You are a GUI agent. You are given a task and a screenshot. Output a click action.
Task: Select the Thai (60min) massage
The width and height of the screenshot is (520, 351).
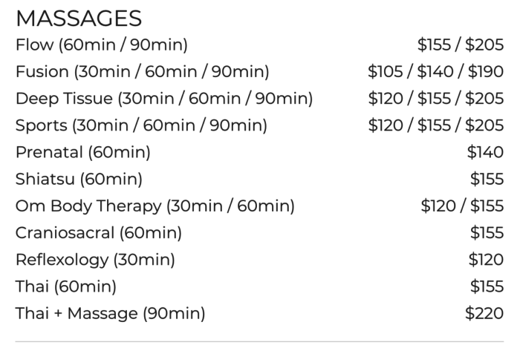(x=66, y=286)
